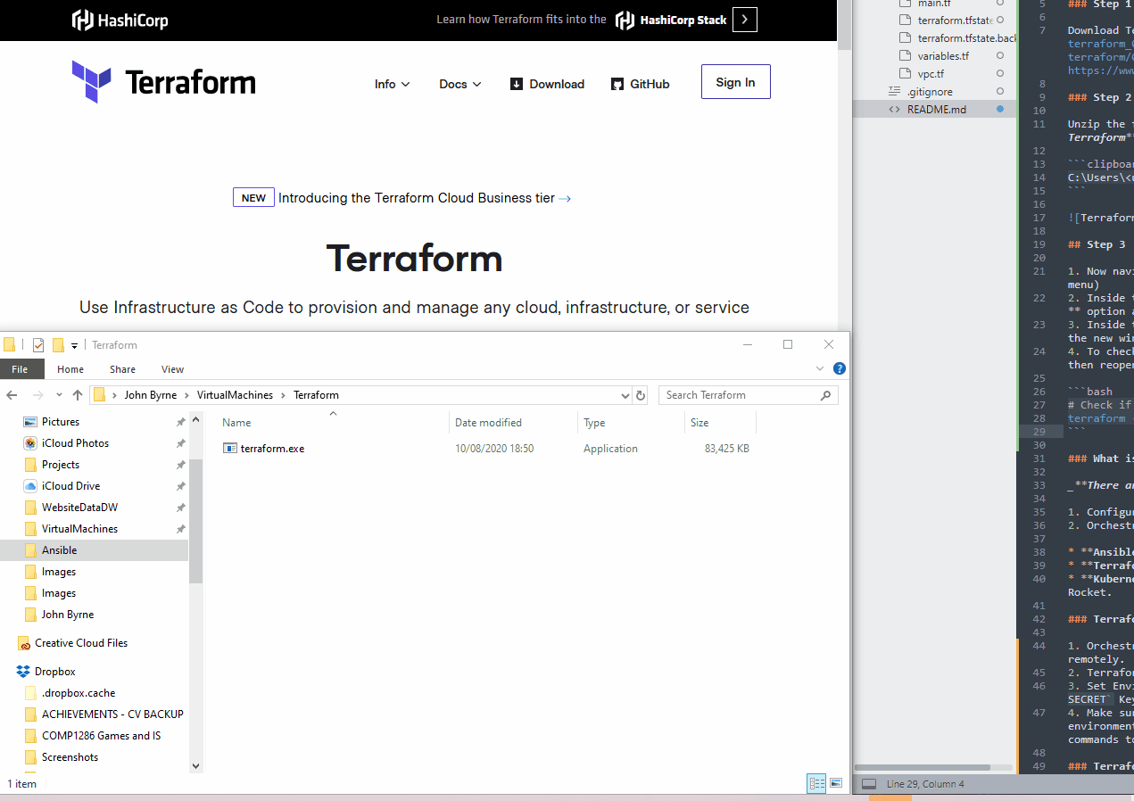Click John Byrne in the address breadcrumb
The width and height of the screenshot is (1134, 801).
pyautogui.click(x=150, y=395)
